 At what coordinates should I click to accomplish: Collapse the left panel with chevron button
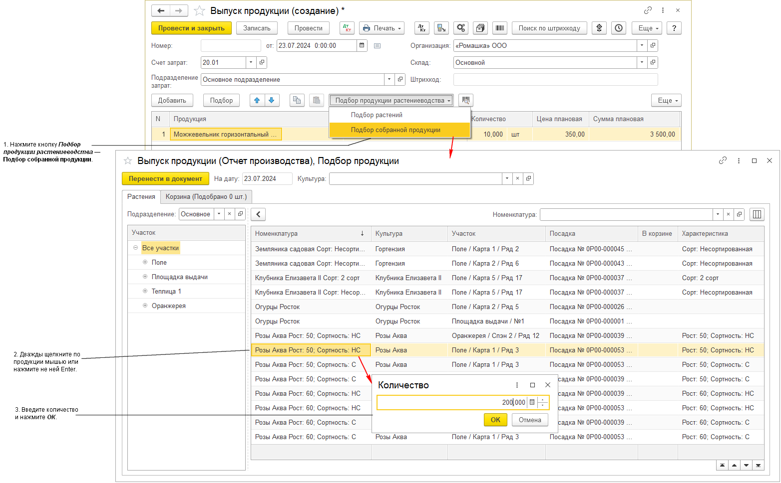click(x=258, y=214)
